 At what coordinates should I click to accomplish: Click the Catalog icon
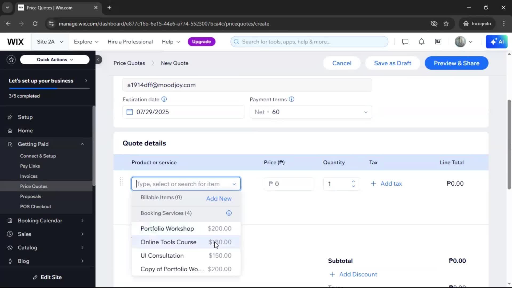[10, 248]
